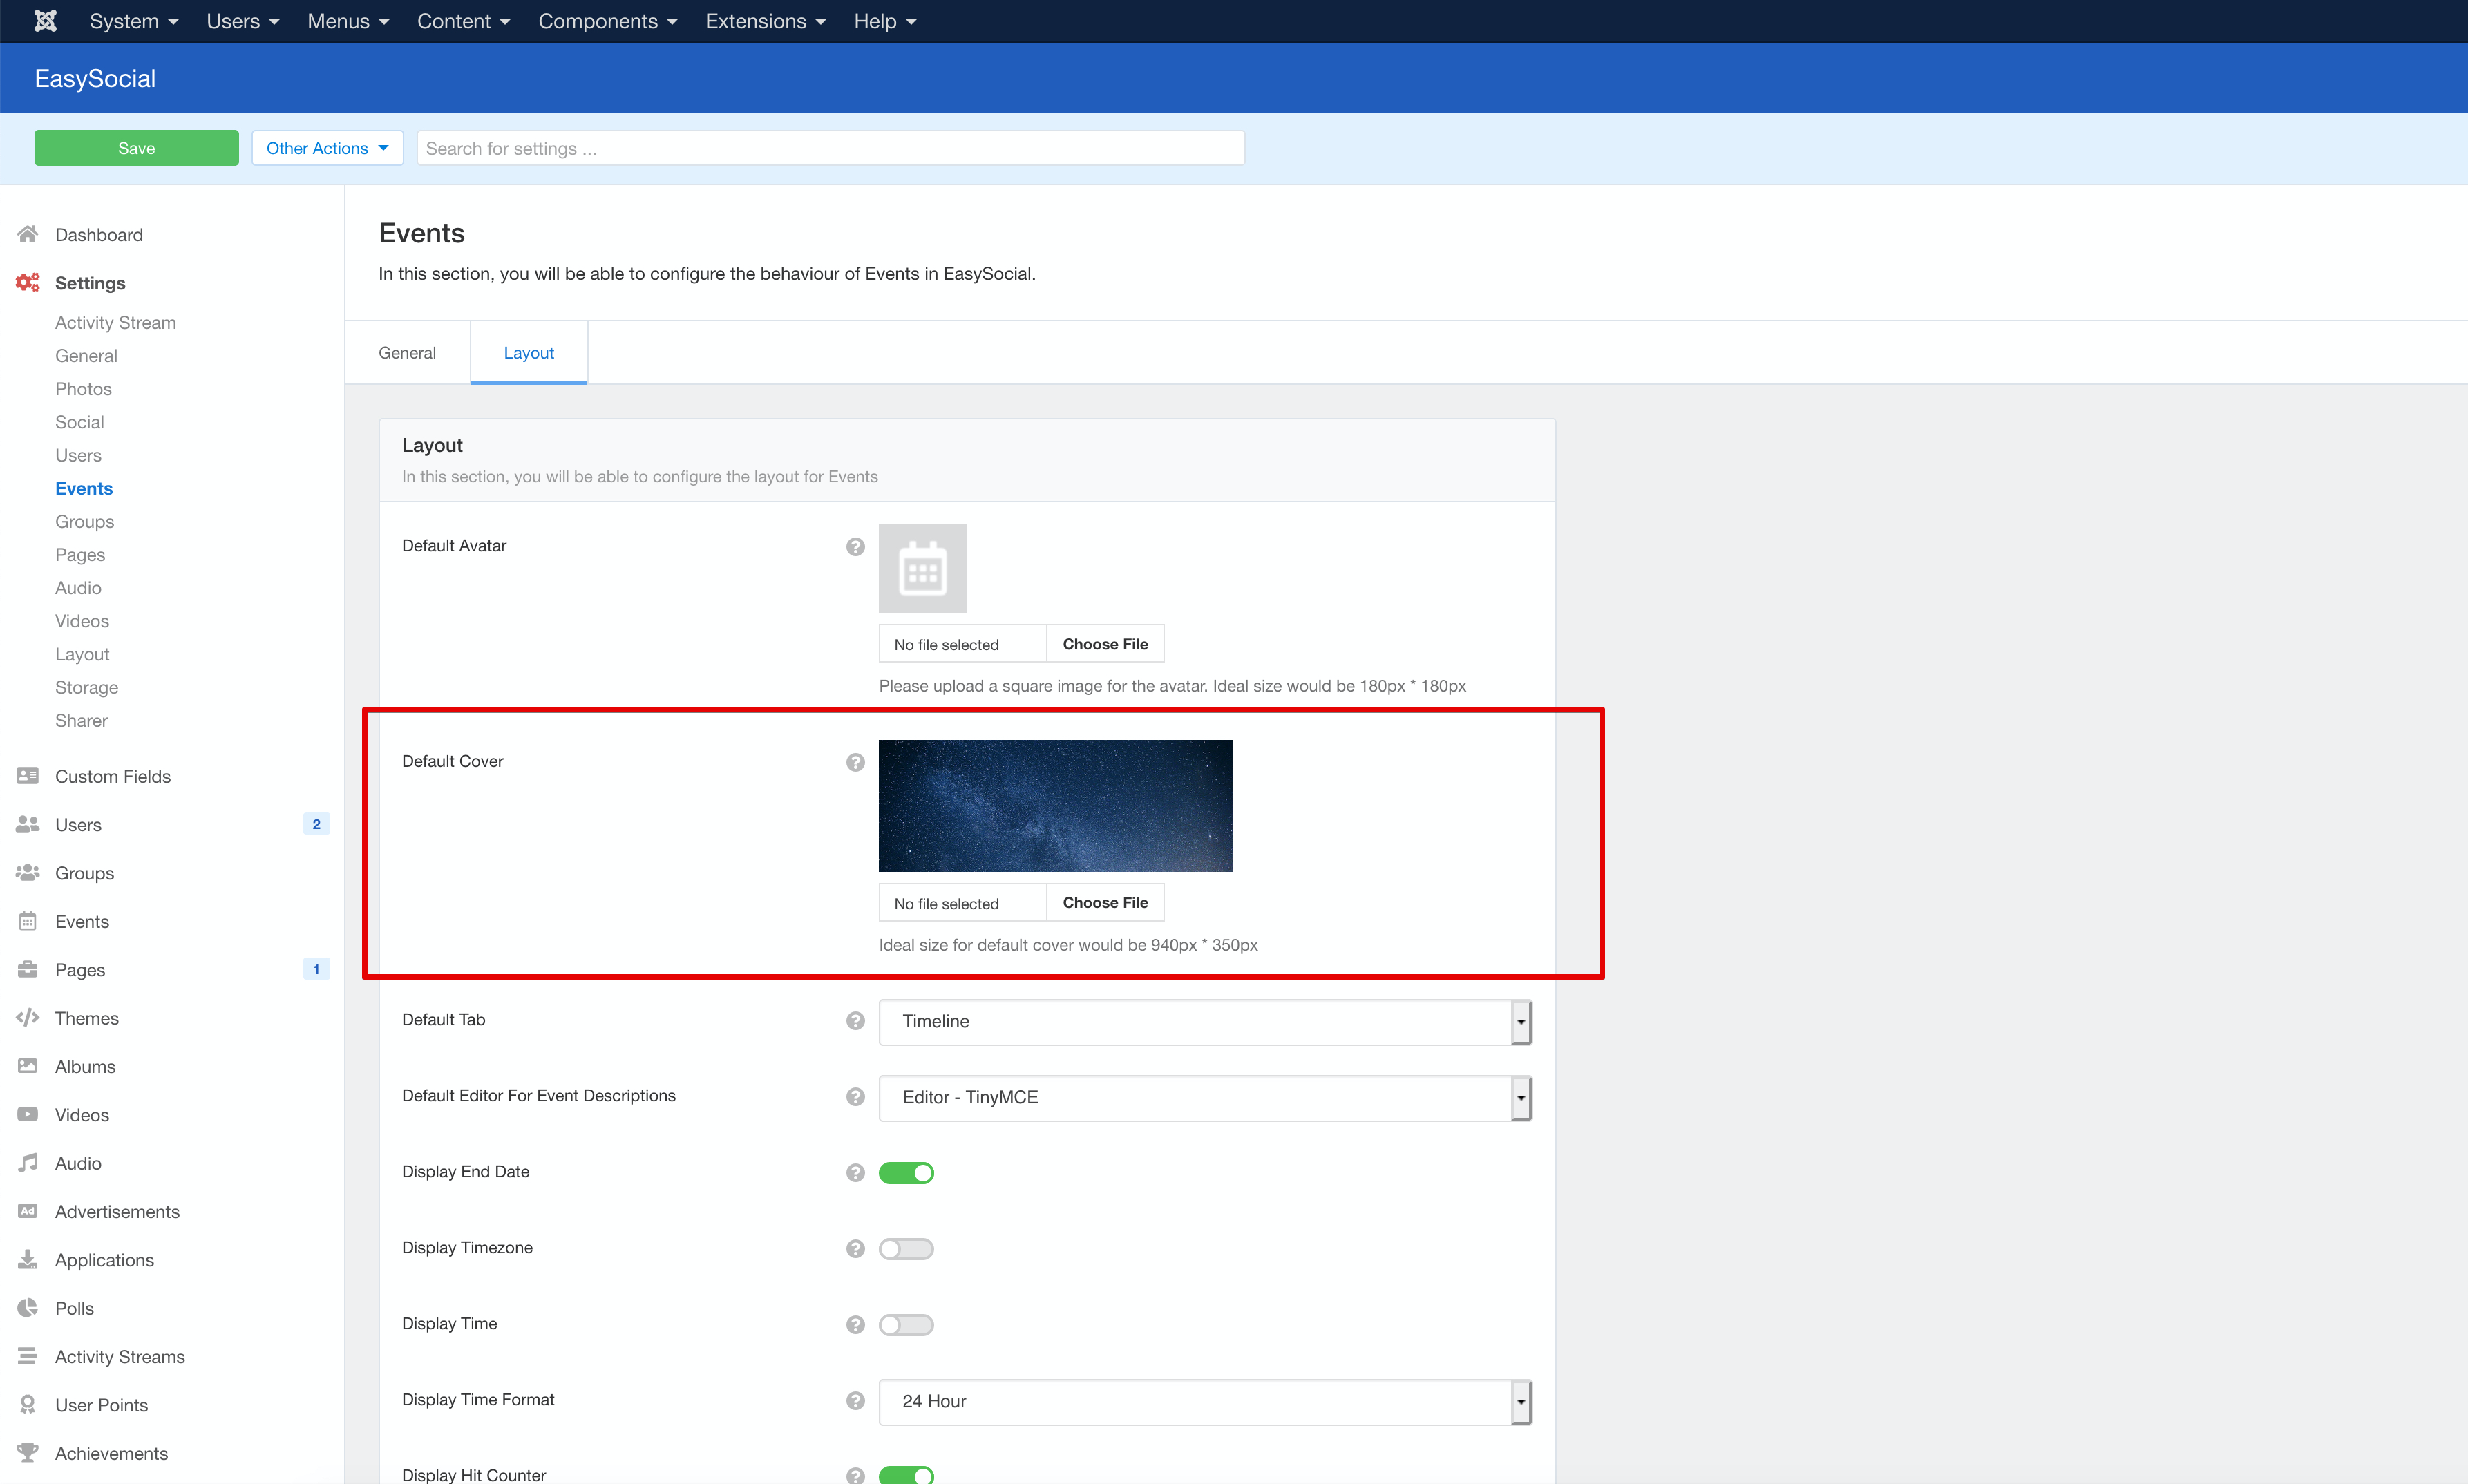Open Sharer settings link
This screenshot has height=1484, width=2468.
tap(81, 720)
